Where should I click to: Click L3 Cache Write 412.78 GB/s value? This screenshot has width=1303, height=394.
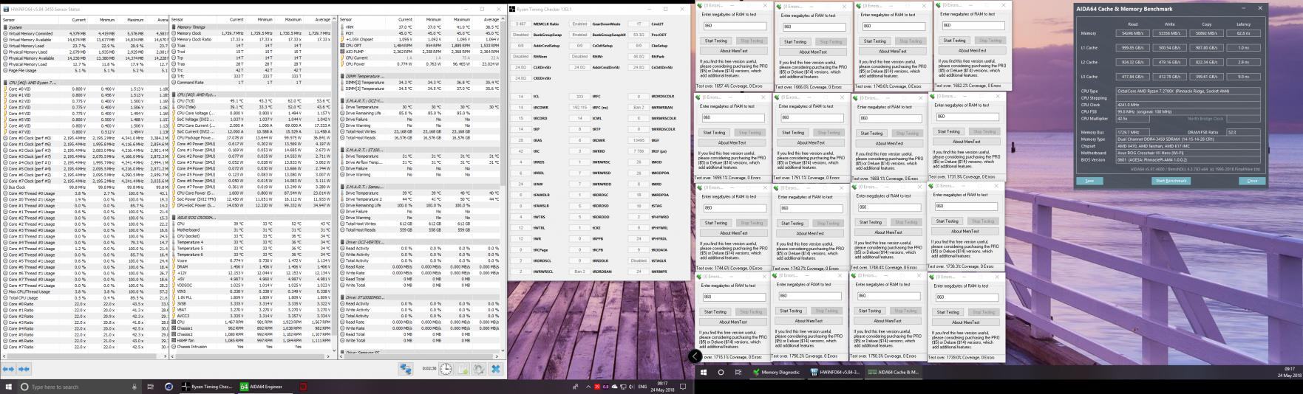1170,76
